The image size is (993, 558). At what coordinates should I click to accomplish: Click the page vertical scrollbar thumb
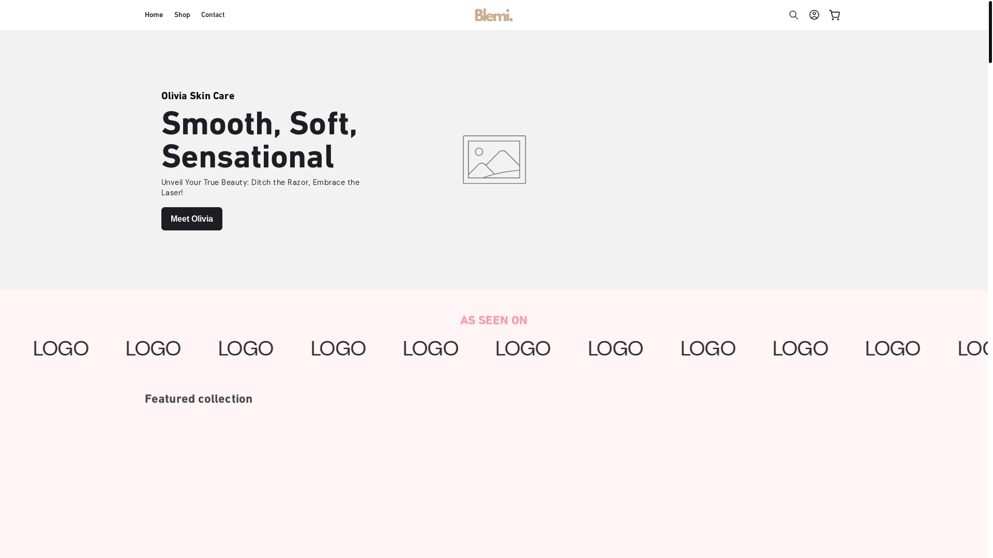click(x=990, y=32)
